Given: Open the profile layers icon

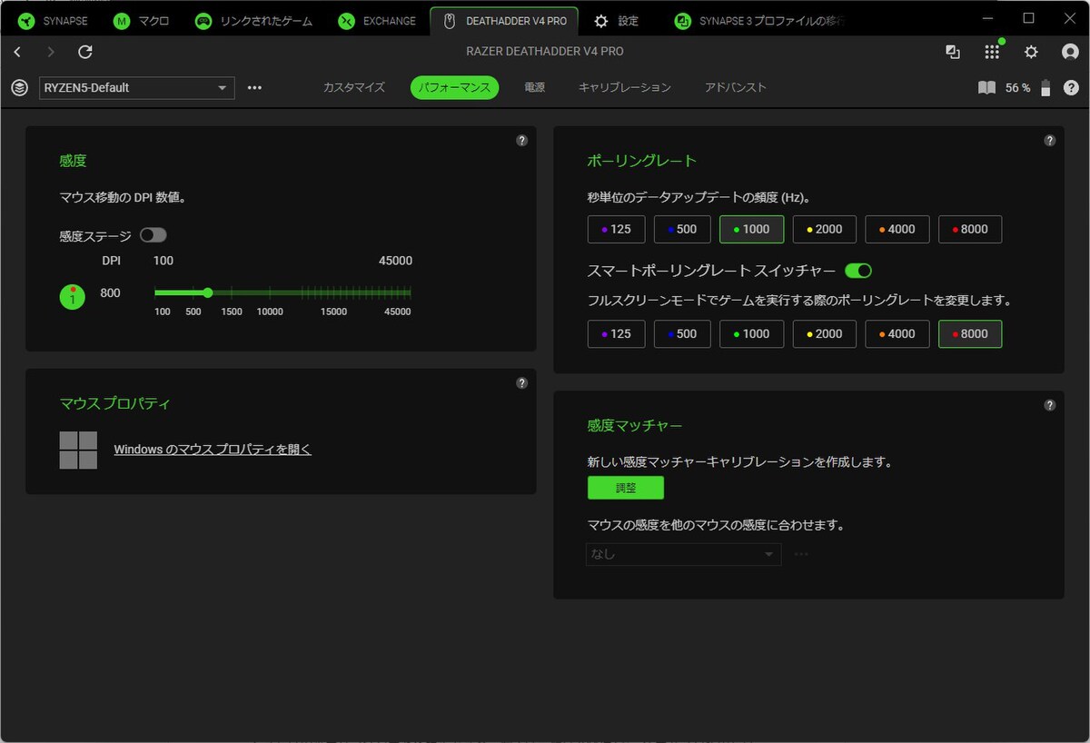Looking at the screenshot, I should click(19, 87).
